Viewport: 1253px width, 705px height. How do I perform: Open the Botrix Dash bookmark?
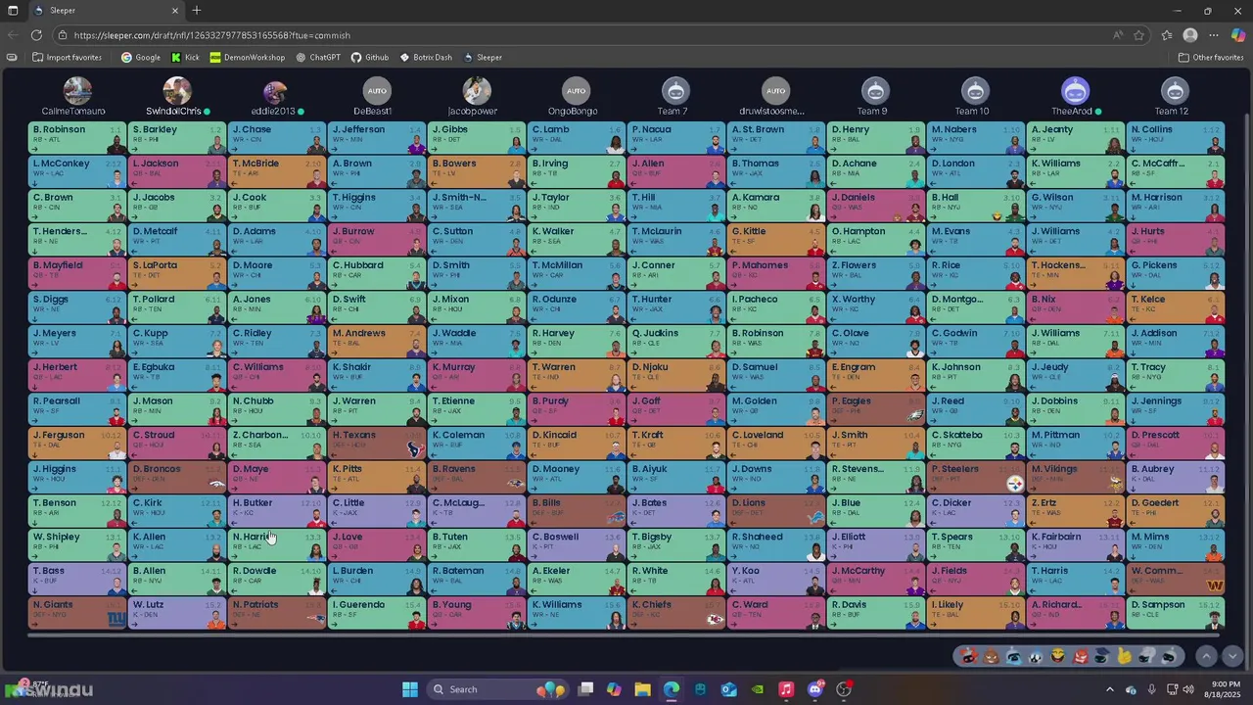pos(426,57)
